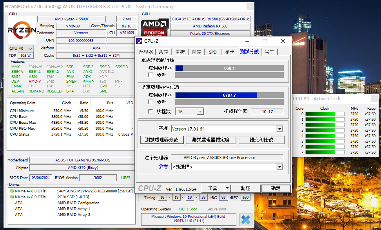Image resolution: width=381 pixels, height=230 pixels.
Task: Select the CPU Boost Max row
Action: tap(71, 122)
